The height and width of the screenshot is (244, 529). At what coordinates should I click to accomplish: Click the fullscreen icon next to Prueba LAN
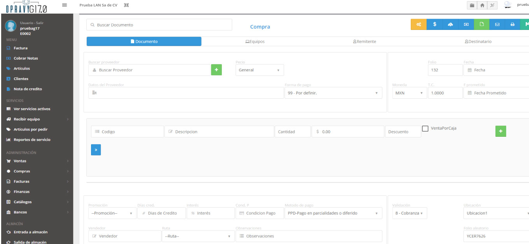coord(126,5)
